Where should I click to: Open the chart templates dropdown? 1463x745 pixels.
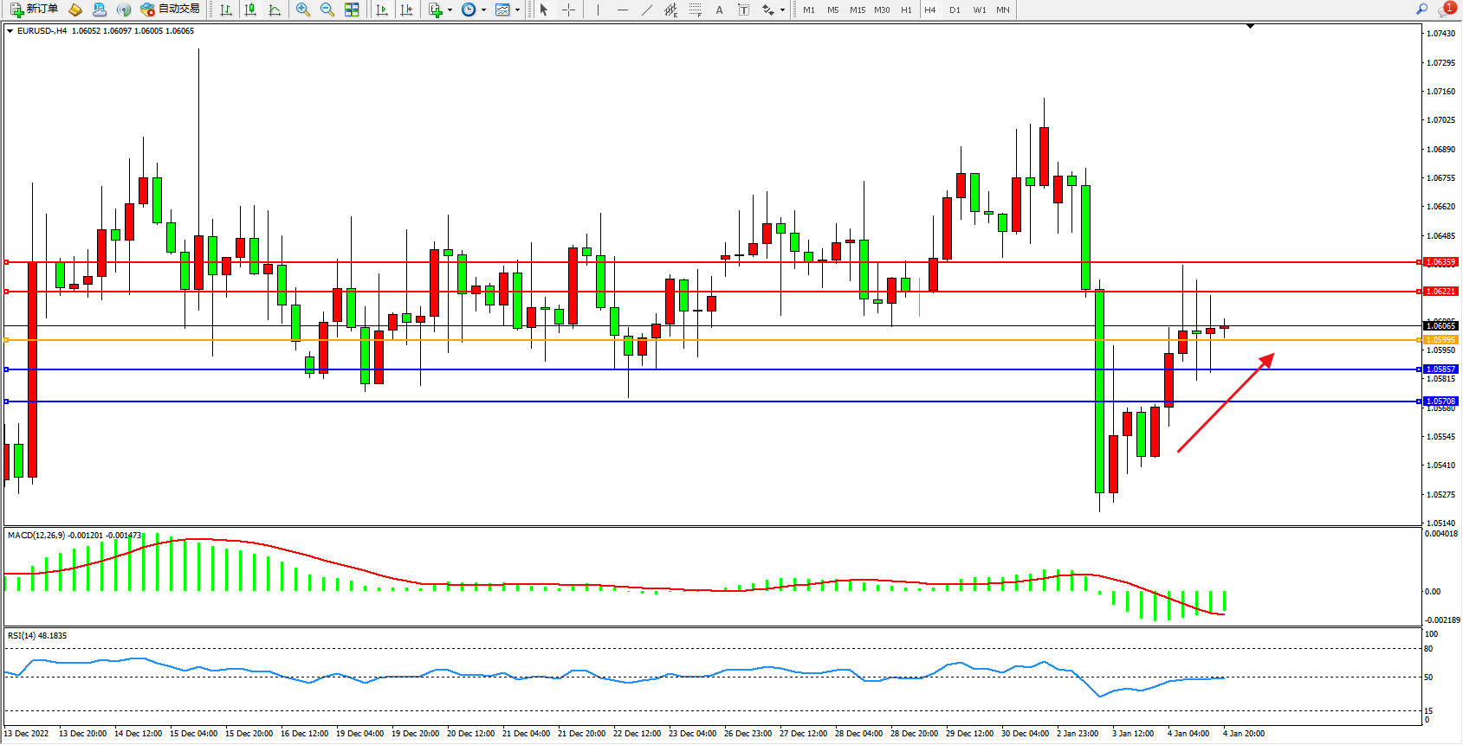click(517, 10)
